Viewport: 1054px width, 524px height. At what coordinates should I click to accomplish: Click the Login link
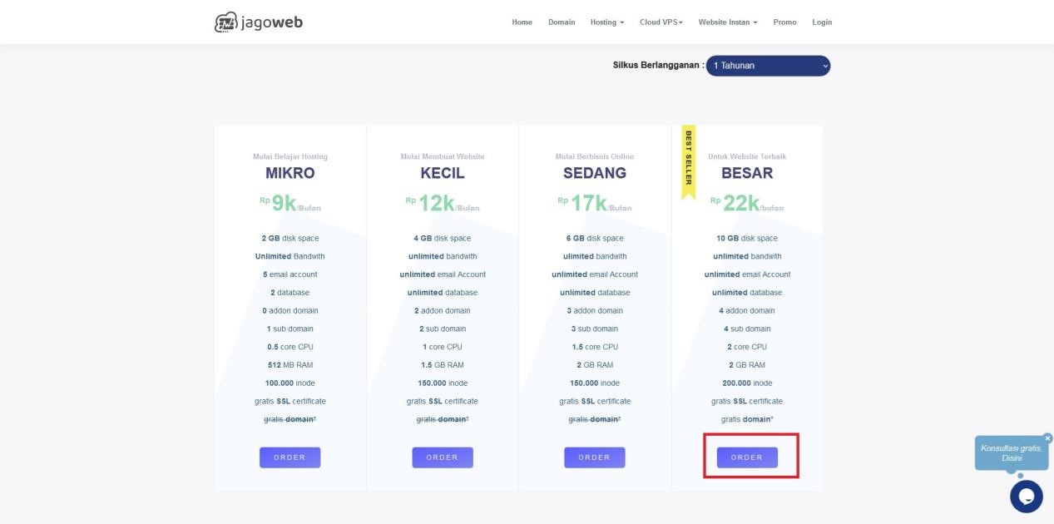click(822, 22)
